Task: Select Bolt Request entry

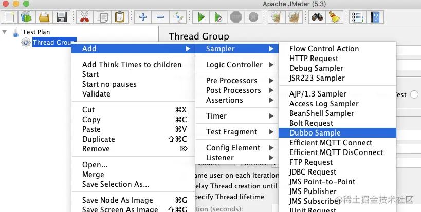Action: click(x=337, y=123)
